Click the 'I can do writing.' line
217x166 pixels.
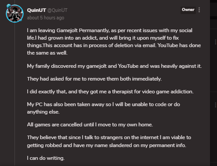click(x=46, y=158)
